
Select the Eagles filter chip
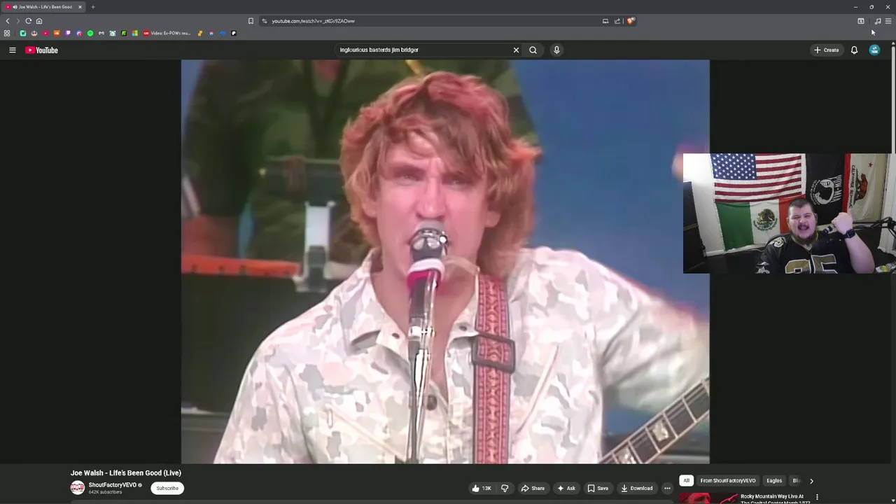774,481
